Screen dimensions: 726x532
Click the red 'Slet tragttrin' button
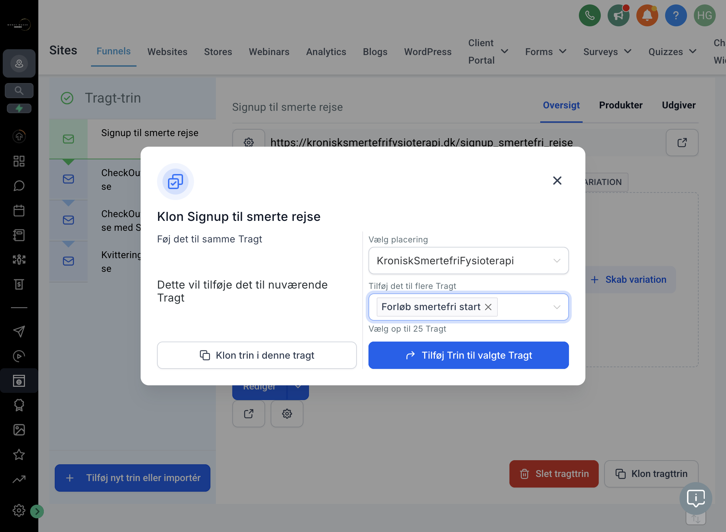[554, 474]
